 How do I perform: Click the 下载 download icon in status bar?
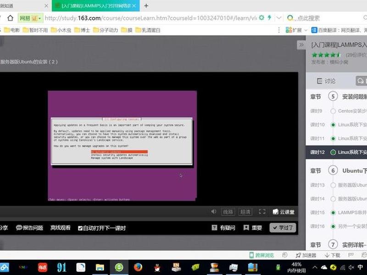coord(332,255)
